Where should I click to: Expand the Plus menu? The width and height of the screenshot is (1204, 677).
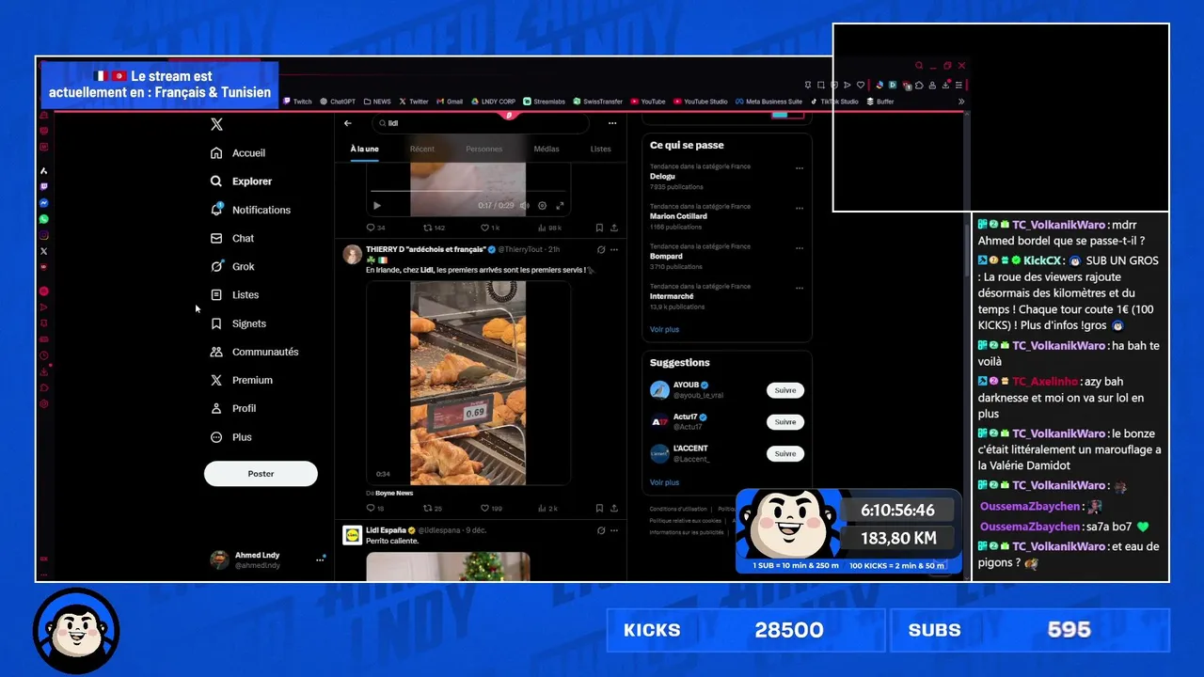pyautogui.click(x=231, y=437)
